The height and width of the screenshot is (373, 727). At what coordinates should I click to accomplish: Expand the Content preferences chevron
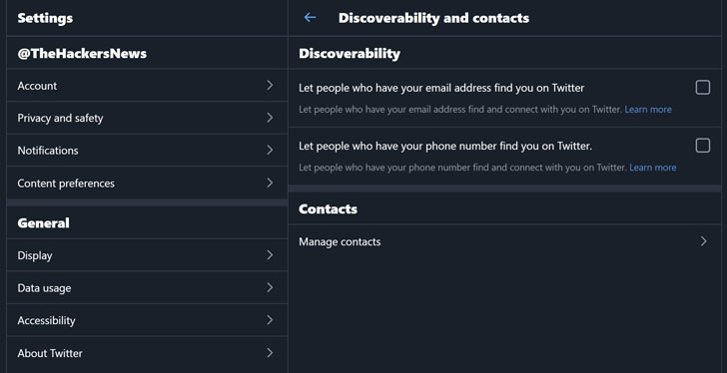pos(270,183)
